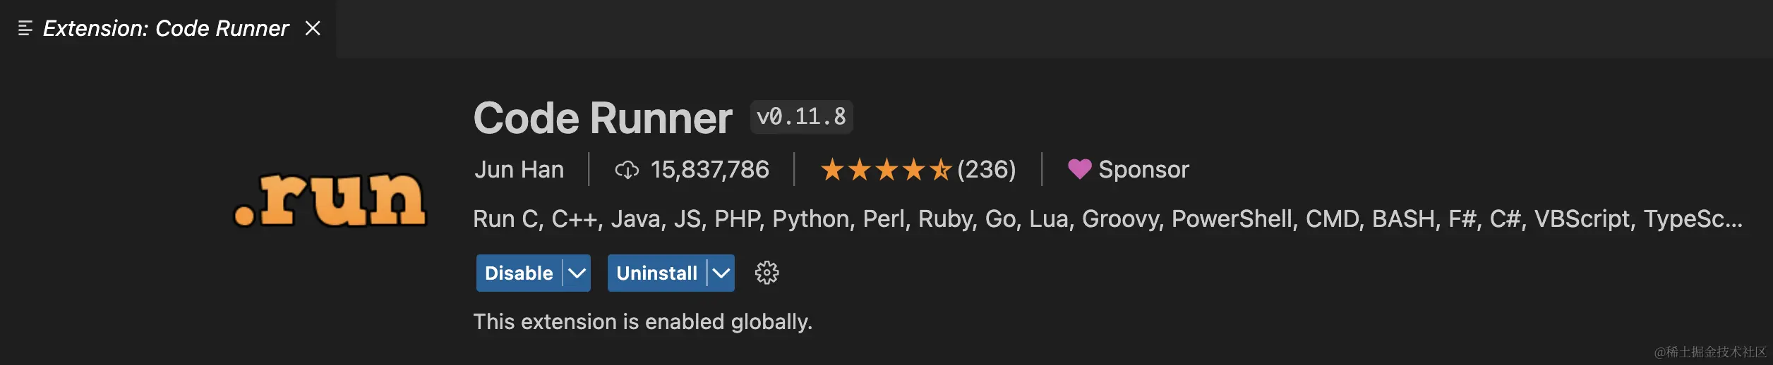Click the first orange rating star

point(833,170)
